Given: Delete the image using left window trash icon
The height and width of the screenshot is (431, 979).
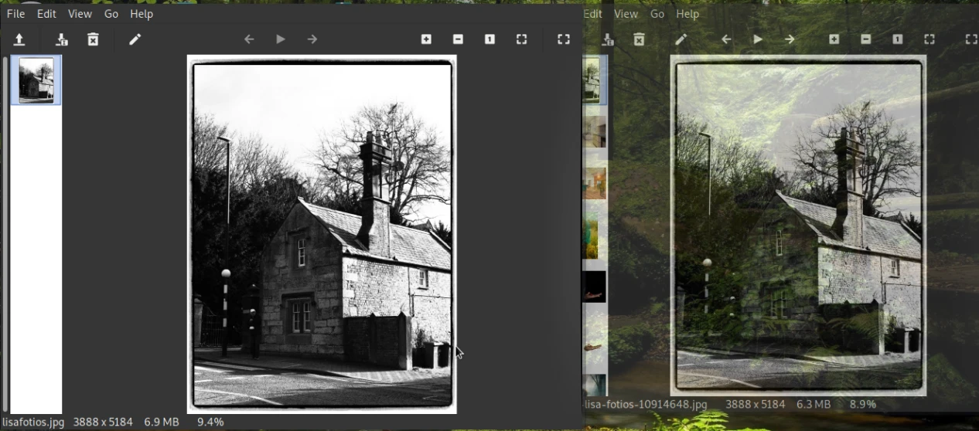Looking at the screenshot, I should pyautogui.click(x=93, y=39).
